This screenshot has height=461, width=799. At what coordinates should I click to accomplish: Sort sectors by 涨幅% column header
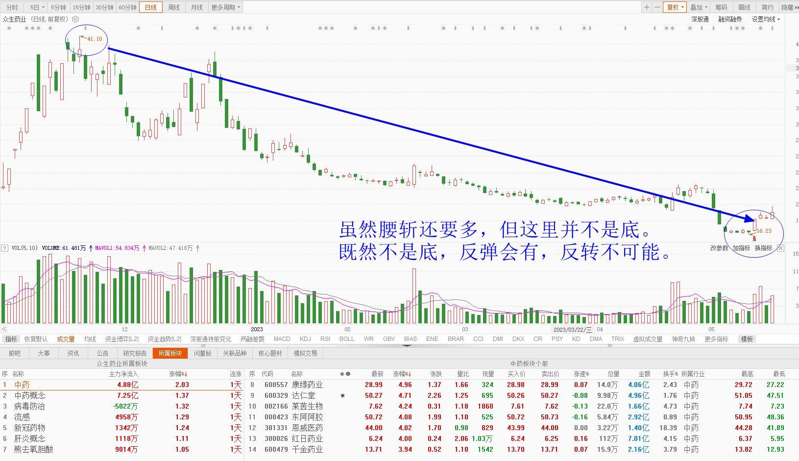coord(179,374)
